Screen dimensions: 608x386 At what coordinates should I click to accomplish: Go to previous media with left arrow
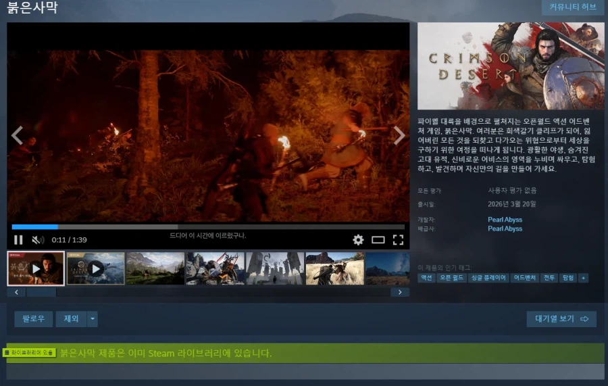[x=18, y=135]
